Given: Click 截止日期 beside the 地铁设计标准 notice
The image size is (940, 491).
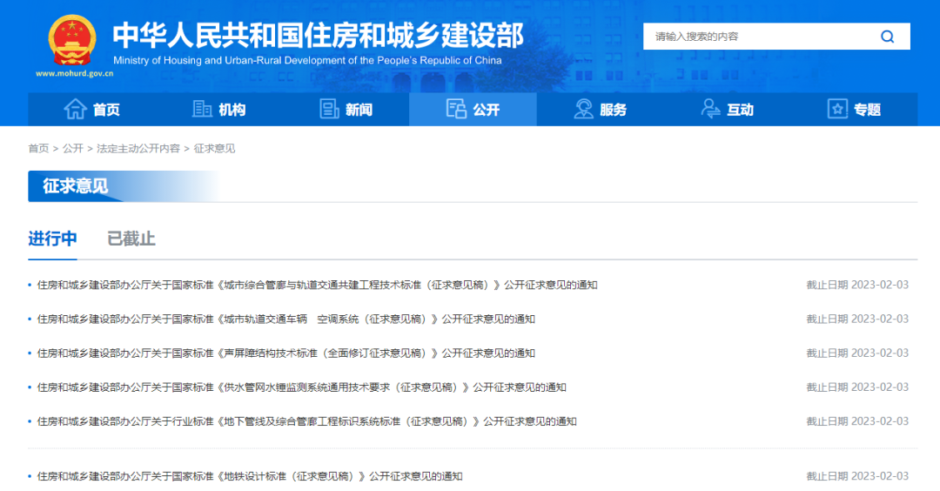Looking at the screenshot, I should [x=857, y=476].
